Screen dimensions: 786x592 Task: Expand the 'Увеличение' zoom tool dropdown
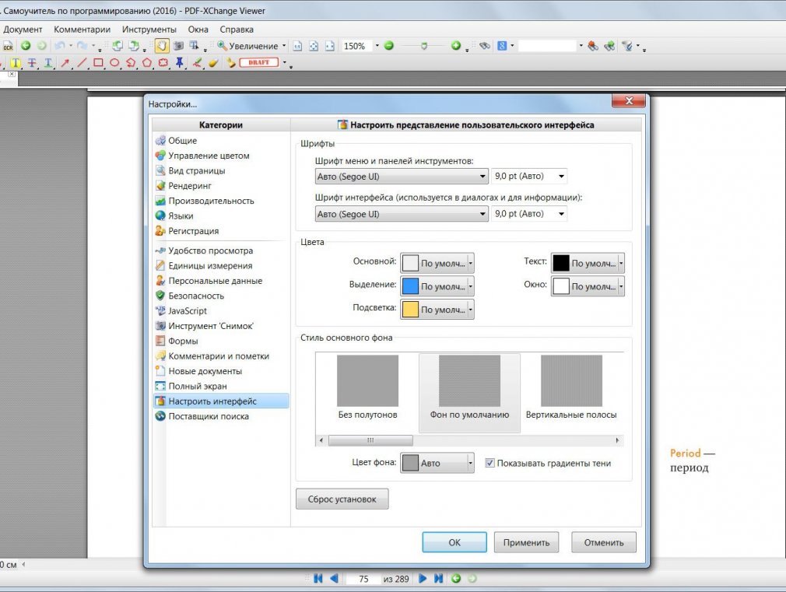pos(284,46)
